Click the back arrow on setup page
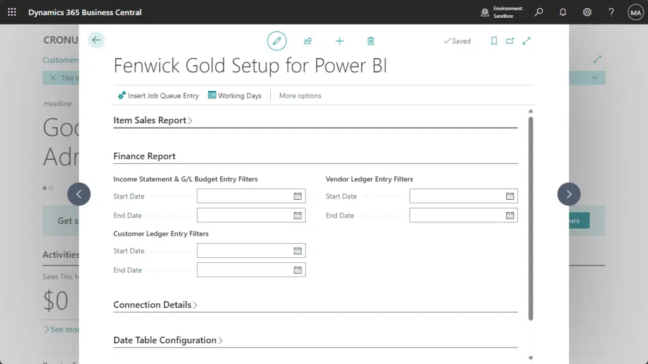Image resolution: width=648 pixels, height=364 pixels. click(96, 40)
